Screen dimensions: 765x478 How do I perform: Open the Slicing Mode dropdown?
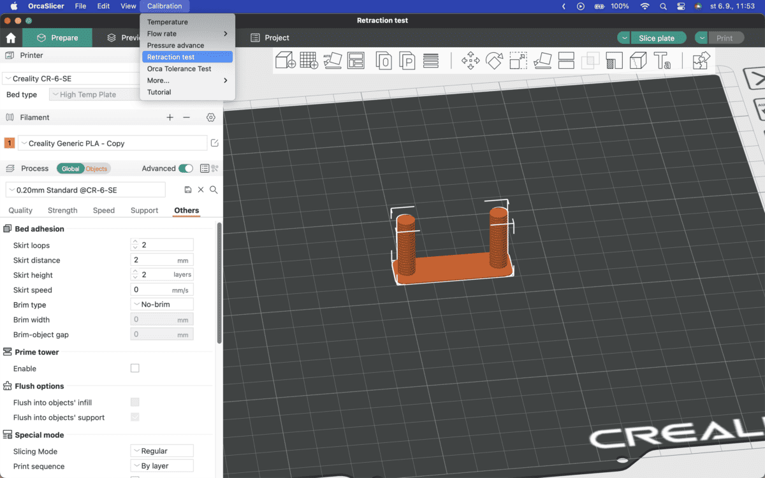(162, 451)
